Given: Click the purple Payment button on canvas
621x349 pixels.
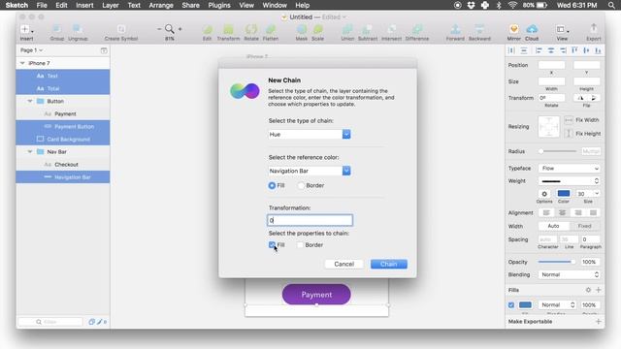Looking at the screenshot, I should click(316, 295).
